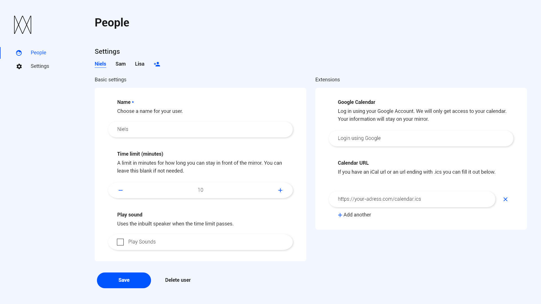Click the add new person icon

coord(157,64)
